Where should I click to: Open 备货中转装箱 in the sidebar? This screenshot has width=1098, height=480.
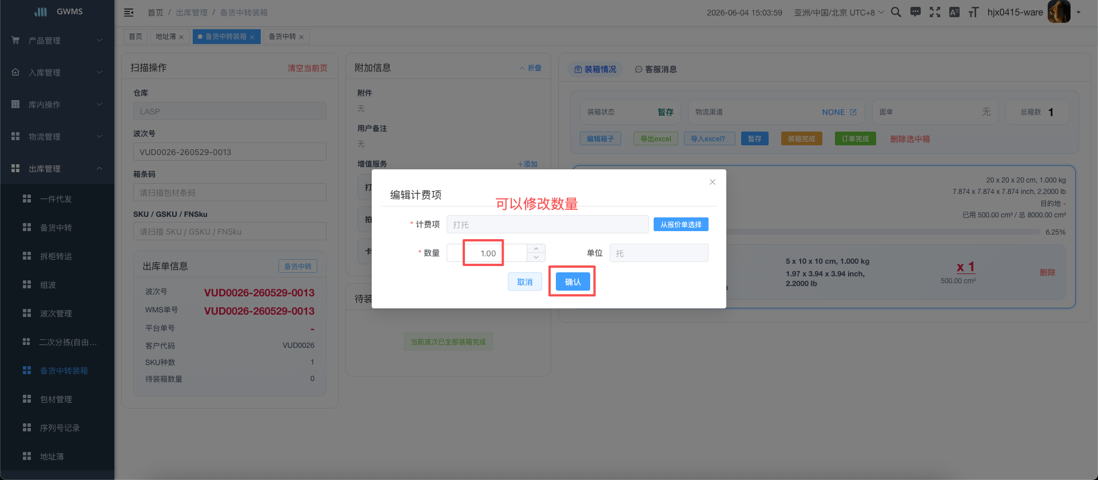coord(57,371)
